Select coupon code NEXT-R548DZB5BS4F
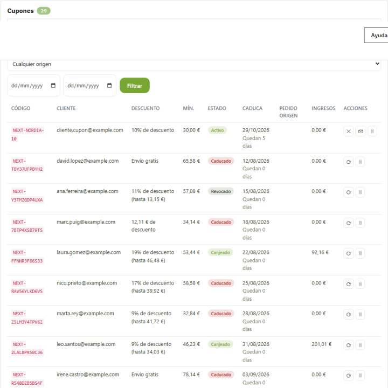The image size is (388, 388). point(27,379)
